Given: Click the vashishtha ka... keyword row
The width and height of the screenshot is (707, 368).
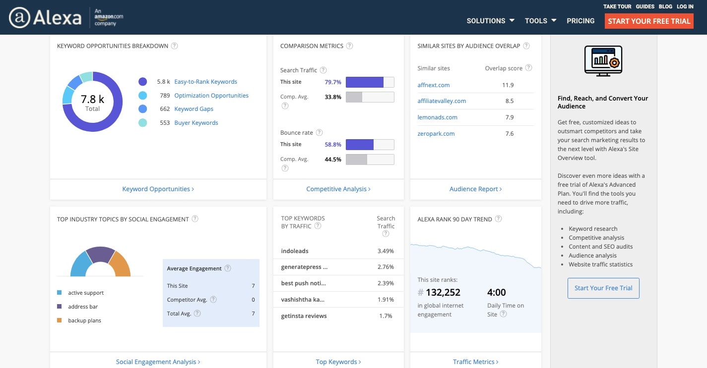Looking at the screenshot, I should (x=338, y=300).
